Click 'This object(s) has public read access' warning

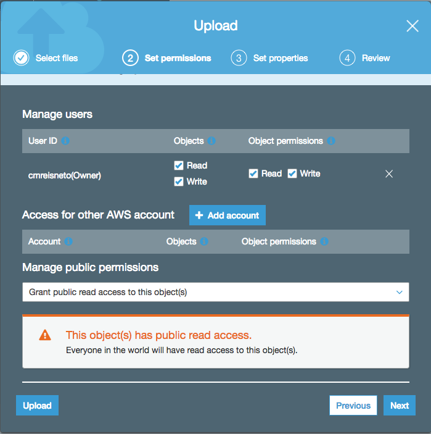(158, 335)
